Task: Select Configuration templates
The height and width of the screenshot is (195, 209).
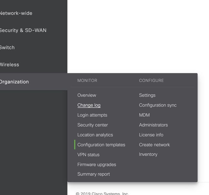Action: click(x=101, y=145)
